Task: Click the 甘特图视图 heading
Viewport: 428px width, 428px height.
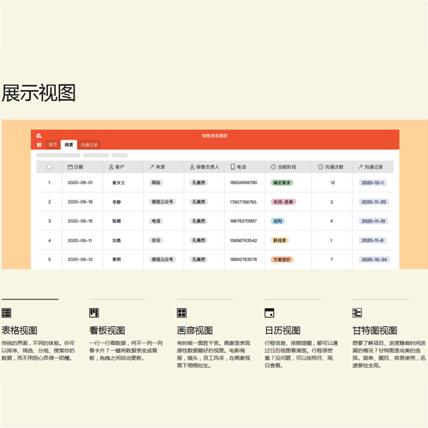Action: [375, 330]
